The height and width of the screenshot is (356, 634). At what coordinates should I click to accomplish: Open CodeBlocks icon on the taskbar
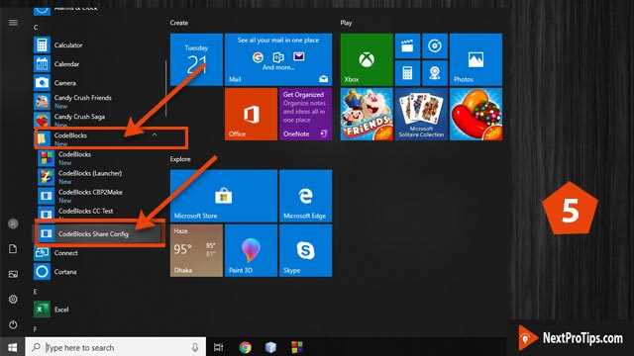297,347
